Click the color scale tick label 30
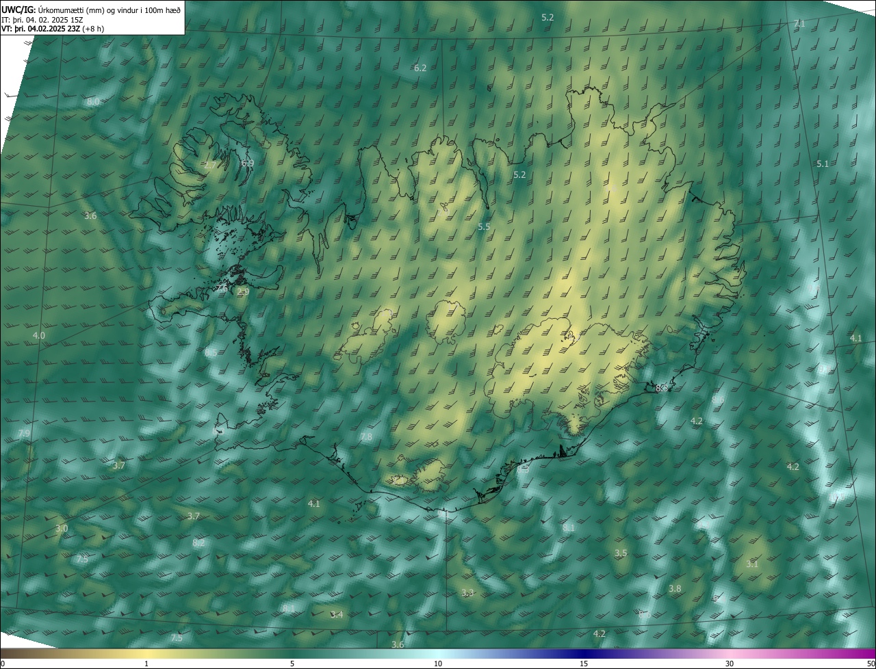Image resolution: width=876 pixels, height=669 pixels. click(x=730, y=664)
